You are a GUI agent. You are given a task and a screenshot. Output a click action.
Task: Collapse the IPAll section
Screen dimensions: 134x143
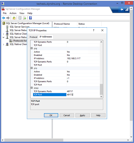click(x=32, y=88)
